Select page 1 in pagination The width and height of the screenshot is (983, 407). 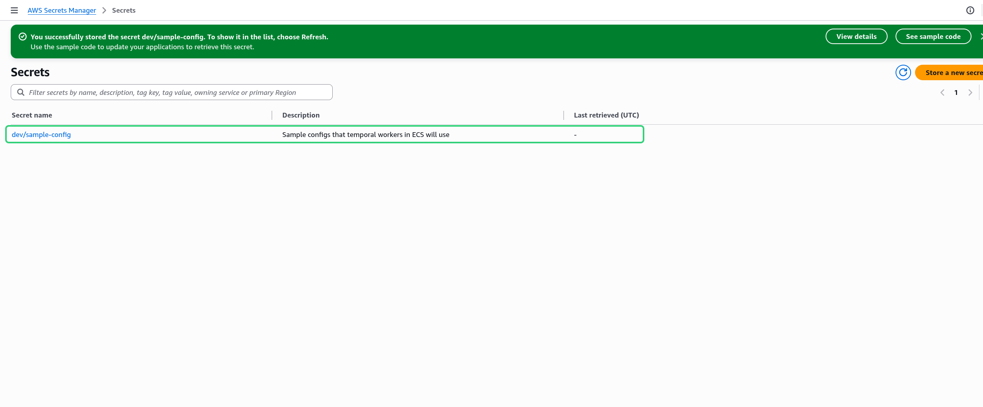[x=956, y=93]
